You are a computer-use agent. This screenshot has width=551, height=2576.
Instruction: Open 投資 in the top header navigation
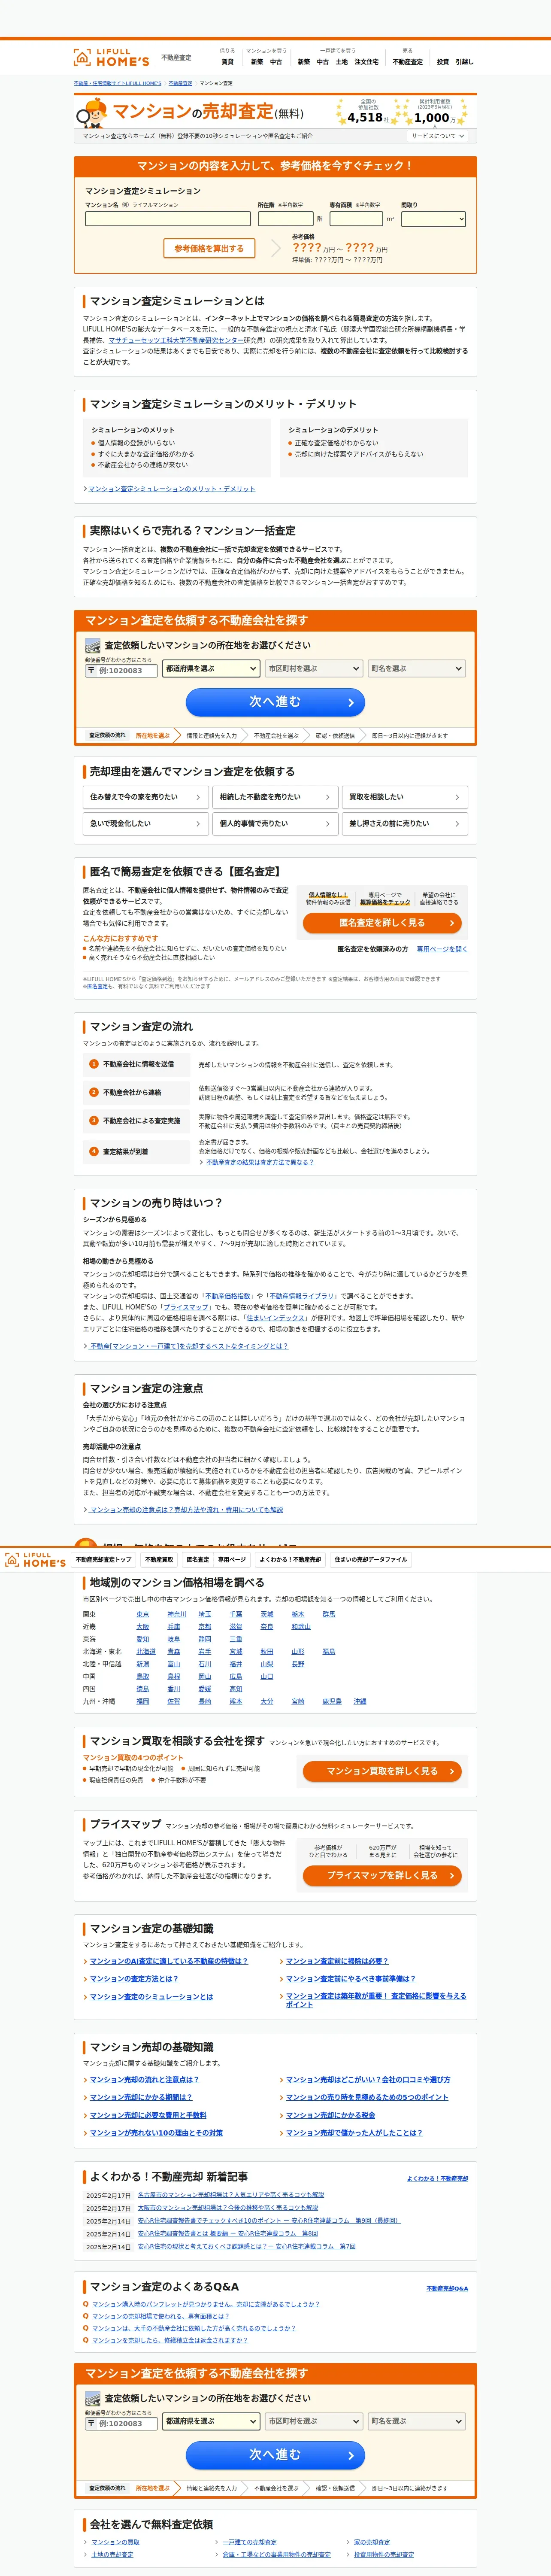442,62
